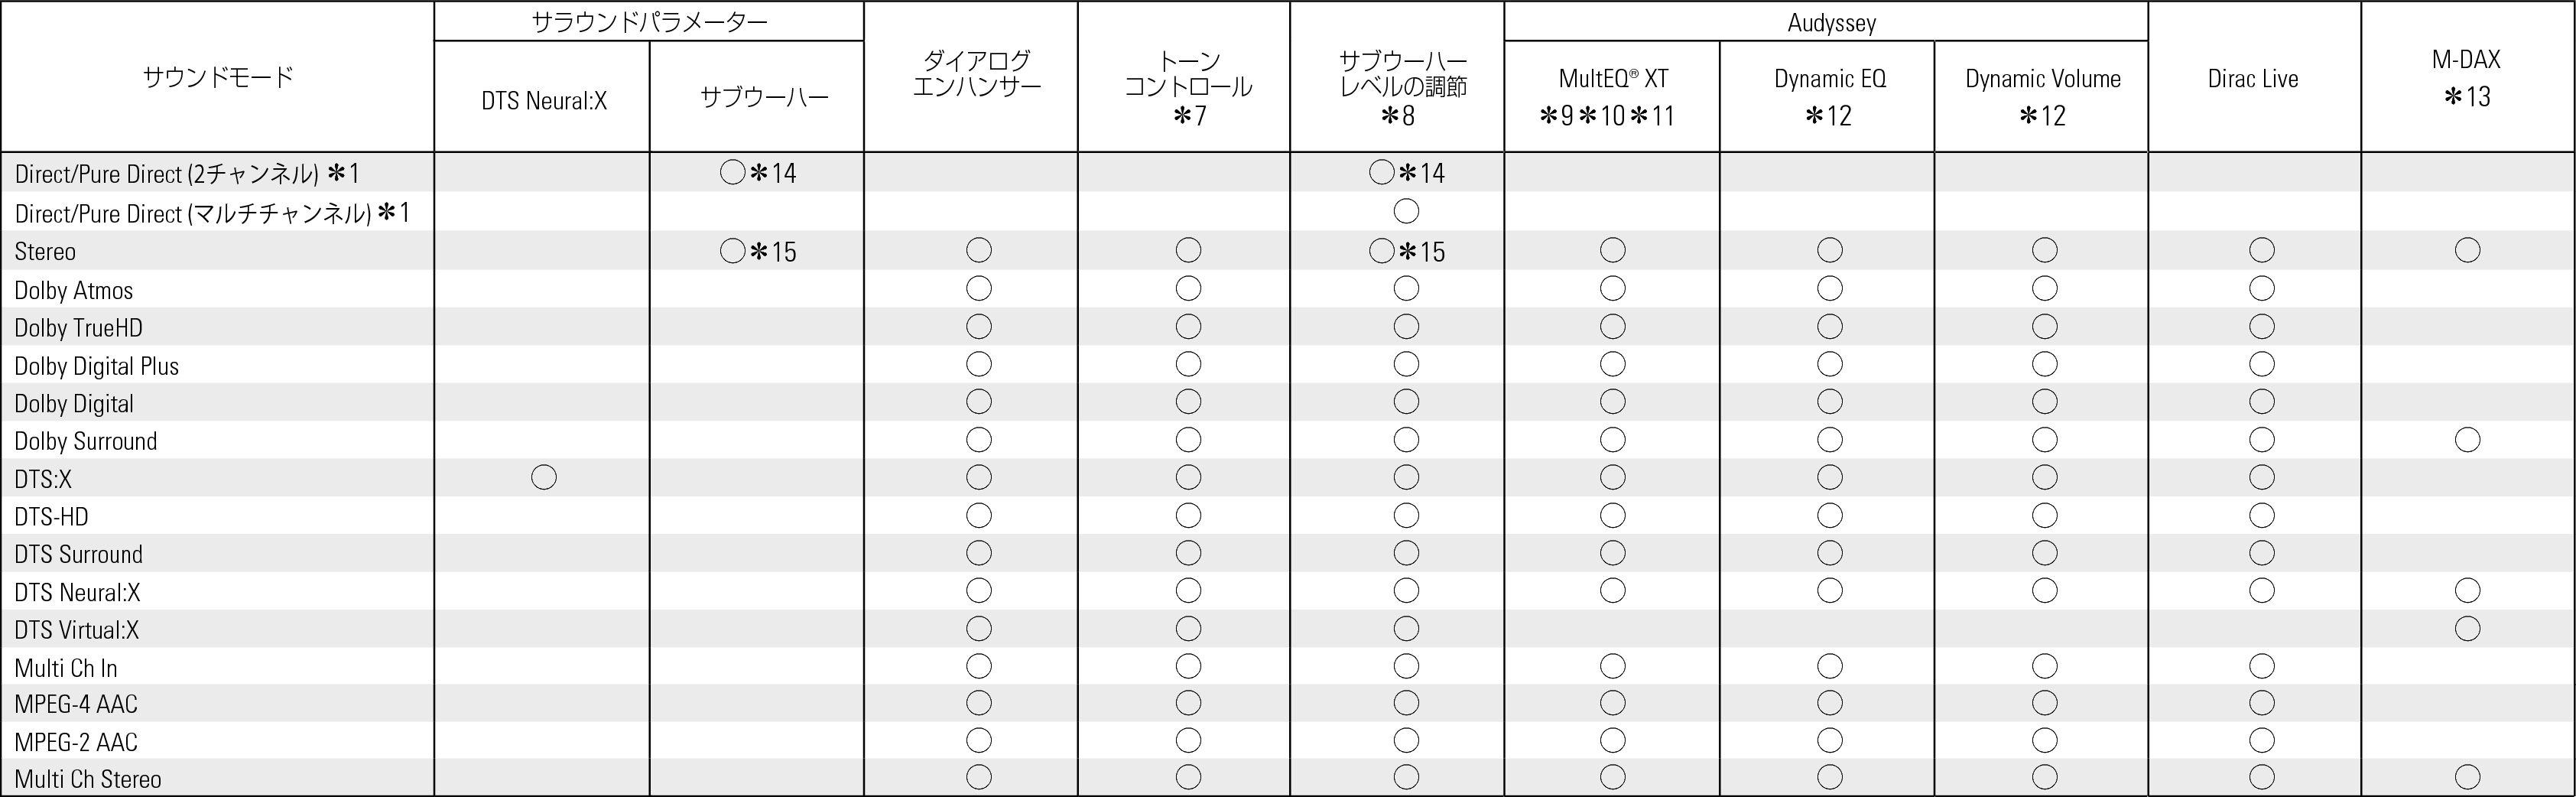
Task: Click the Dynamic Volume circle for Multi Ch In
Action: click(x=2044, y=666)
